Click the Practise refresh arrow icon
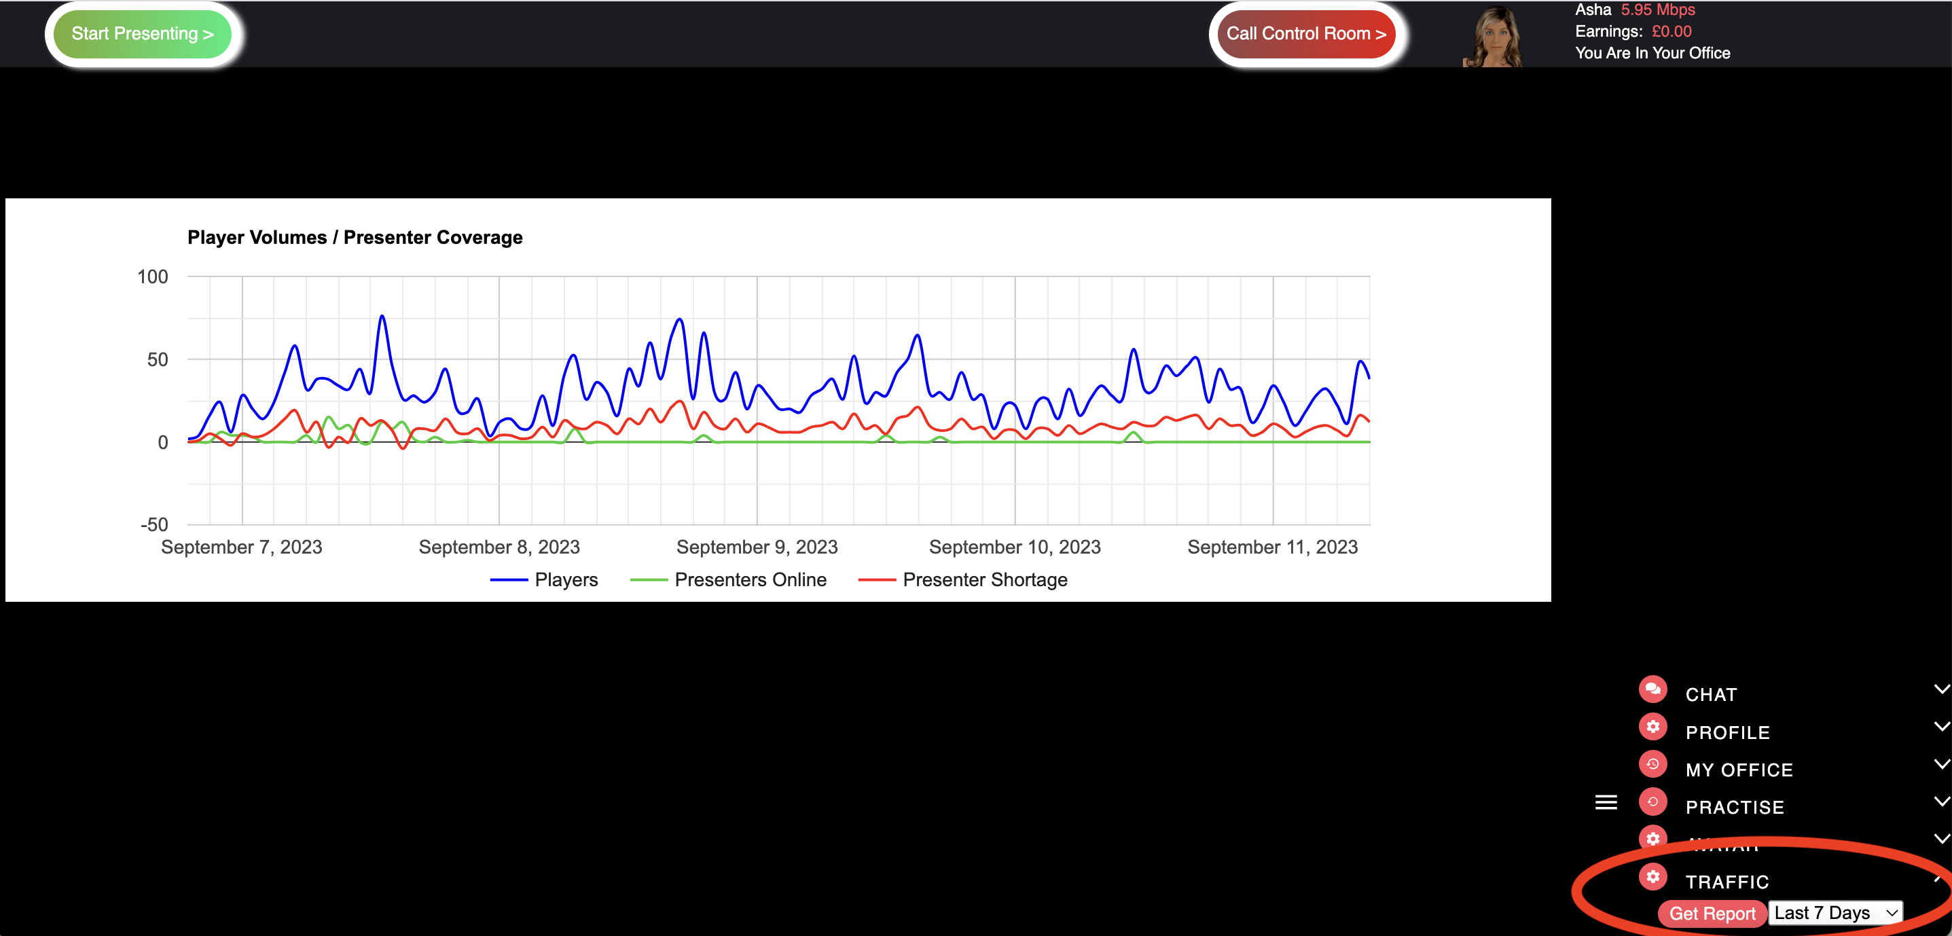 click(x=1652, y=801)
